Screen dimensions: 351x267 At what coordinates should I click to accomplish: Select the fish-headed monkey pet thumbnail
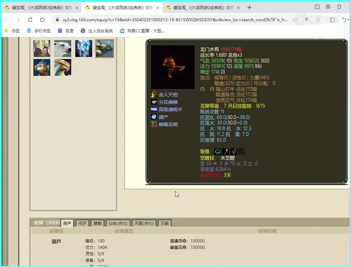click(42, 67)
